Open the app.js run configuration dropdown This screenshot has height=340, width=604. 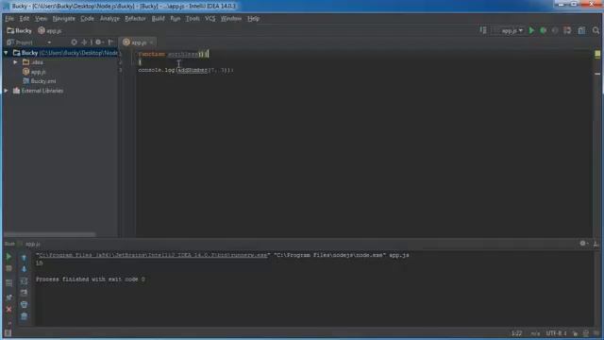(509, 30)
